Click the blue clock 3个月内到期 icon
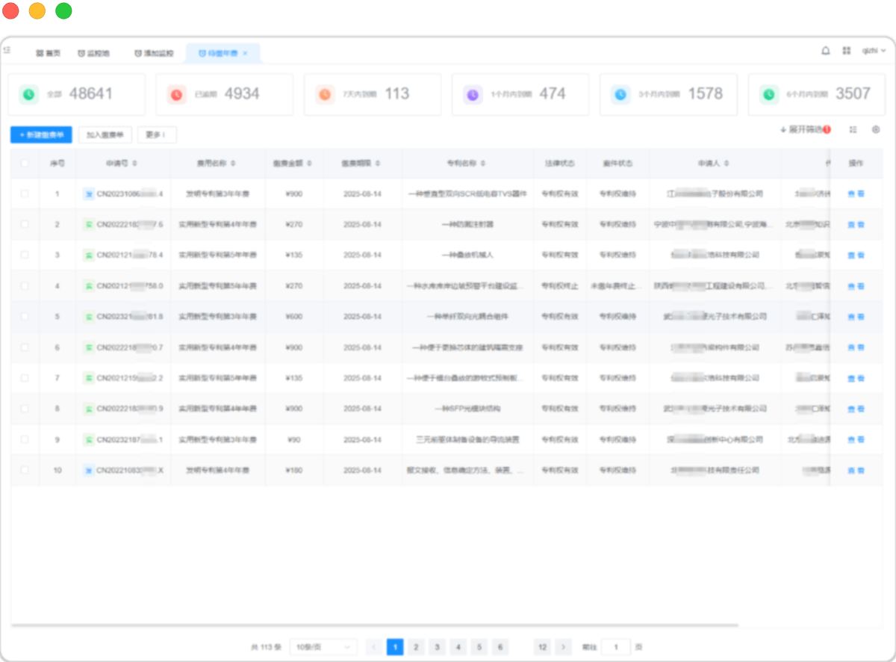The width and height of the screenshot is (896, 662). [x=620, y=94]
